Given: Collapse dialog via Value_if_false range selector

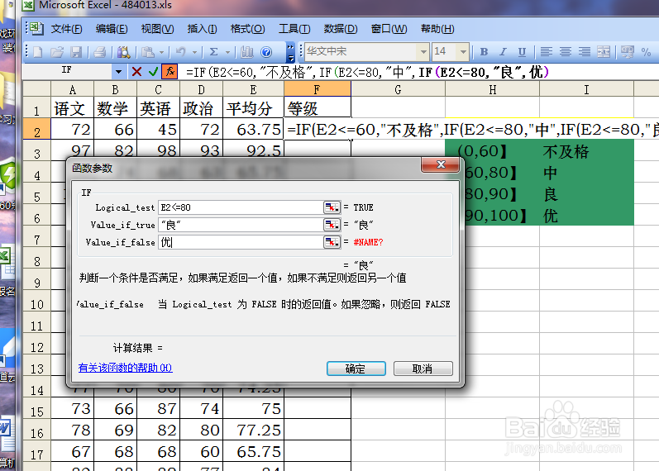Looking at the screenshot, I should 332,242.
